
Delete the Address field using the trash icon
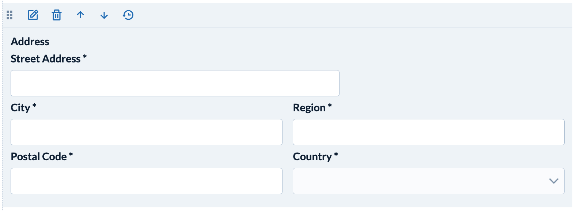click(56, 15)
